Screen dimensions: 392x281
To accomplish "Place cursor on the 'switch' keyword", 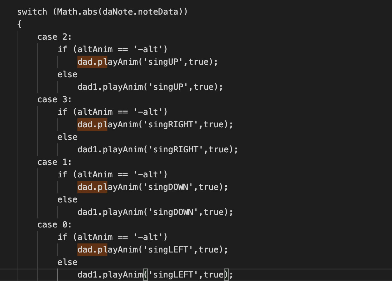I will pyautogui.click(x=32, y=11).
